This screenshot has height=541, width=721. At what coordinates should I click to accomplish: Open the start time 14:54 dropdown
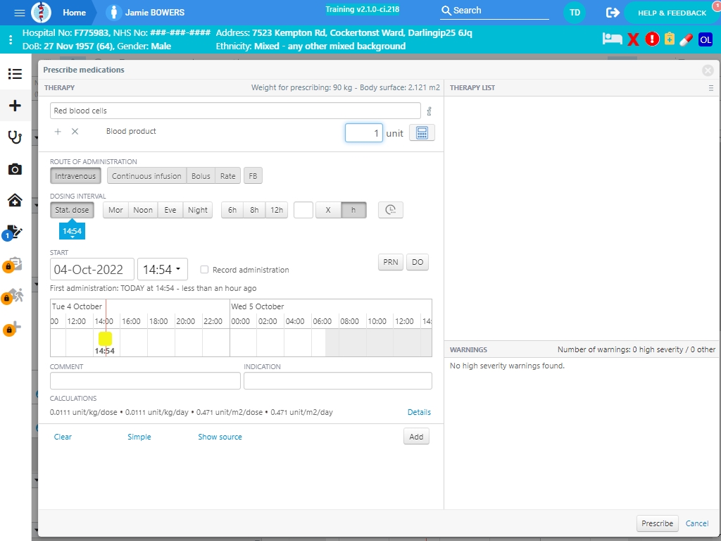pyautogui.click(x=163, y=269)
